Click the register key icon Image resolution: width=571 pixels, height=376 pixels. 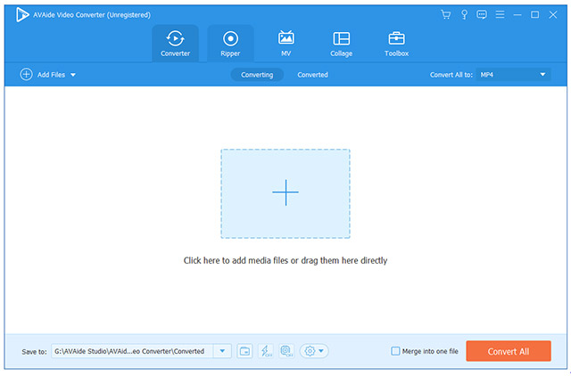pos(464,15)
